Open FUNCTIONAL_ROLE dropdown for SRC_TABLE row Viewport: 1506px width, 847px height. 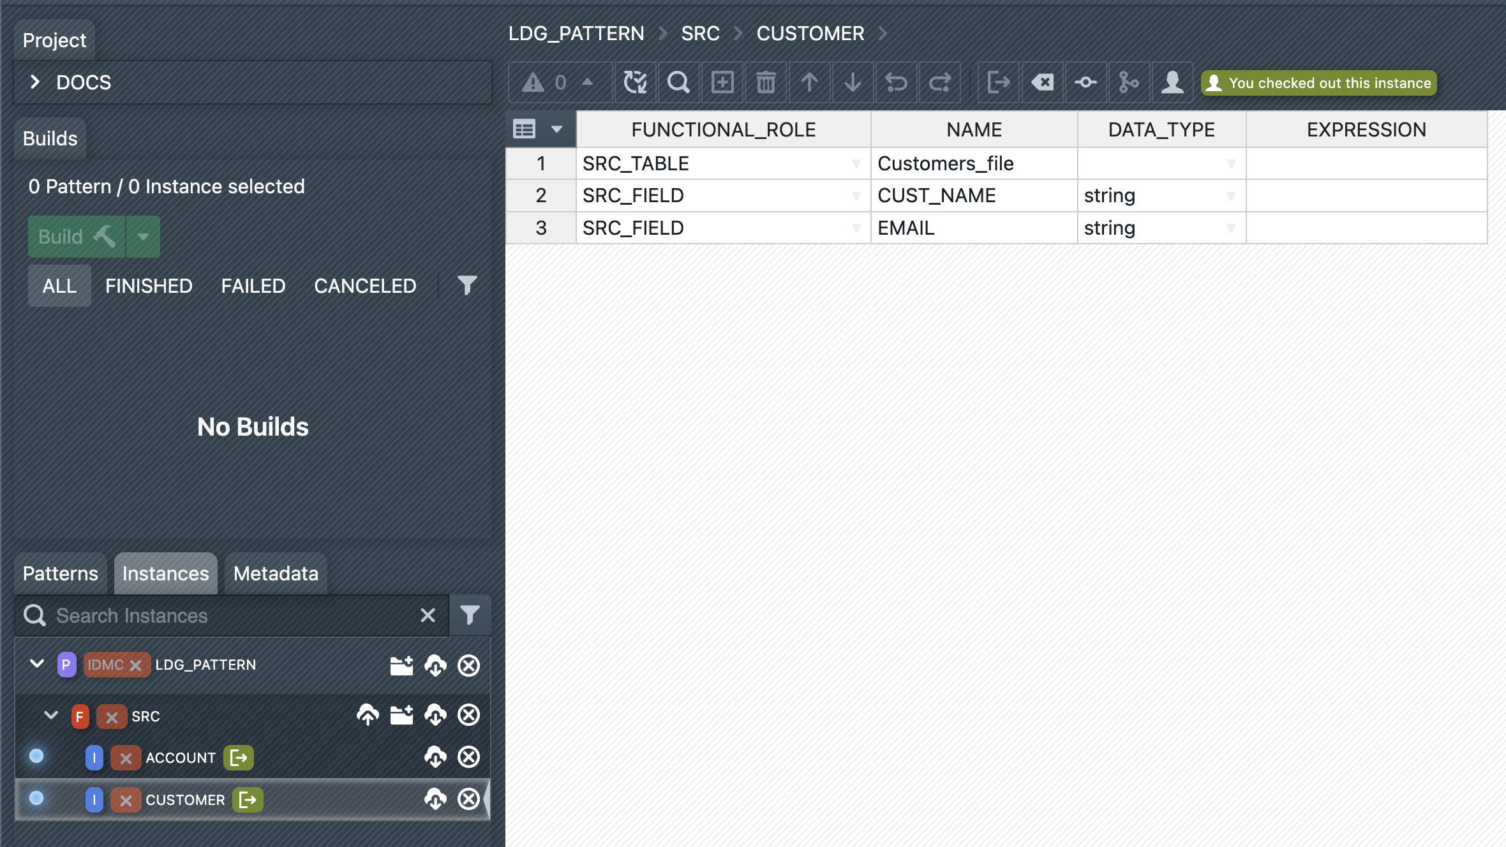[856, 164]
